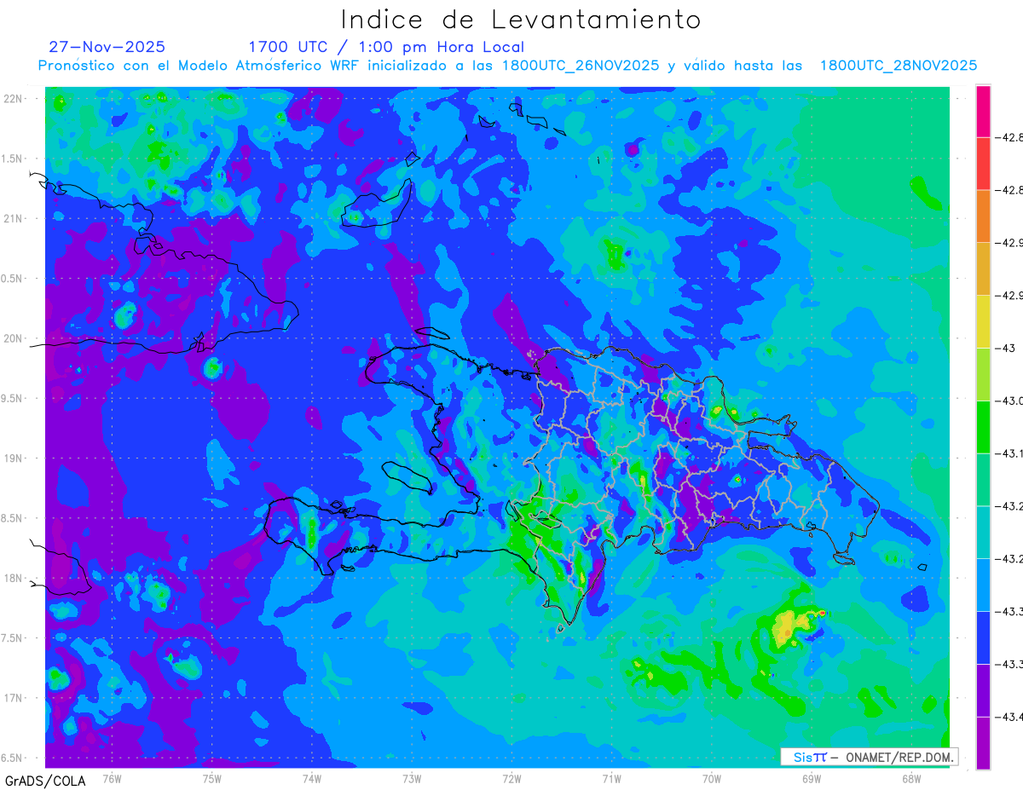Click the '18N' latitude label

14,579
